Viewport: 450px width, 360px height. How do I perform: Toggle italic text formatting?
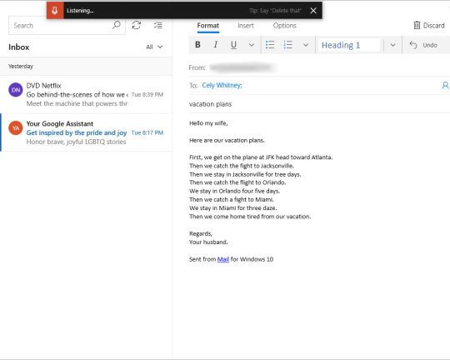tap(216, 45)
